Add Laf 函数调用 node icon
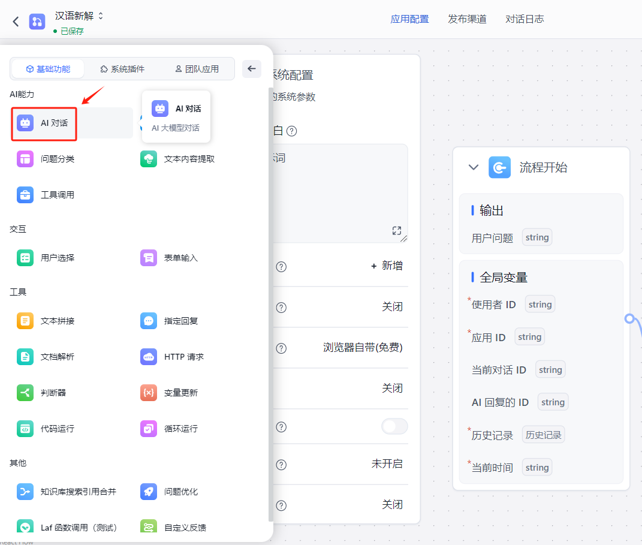 pos(25,526)
